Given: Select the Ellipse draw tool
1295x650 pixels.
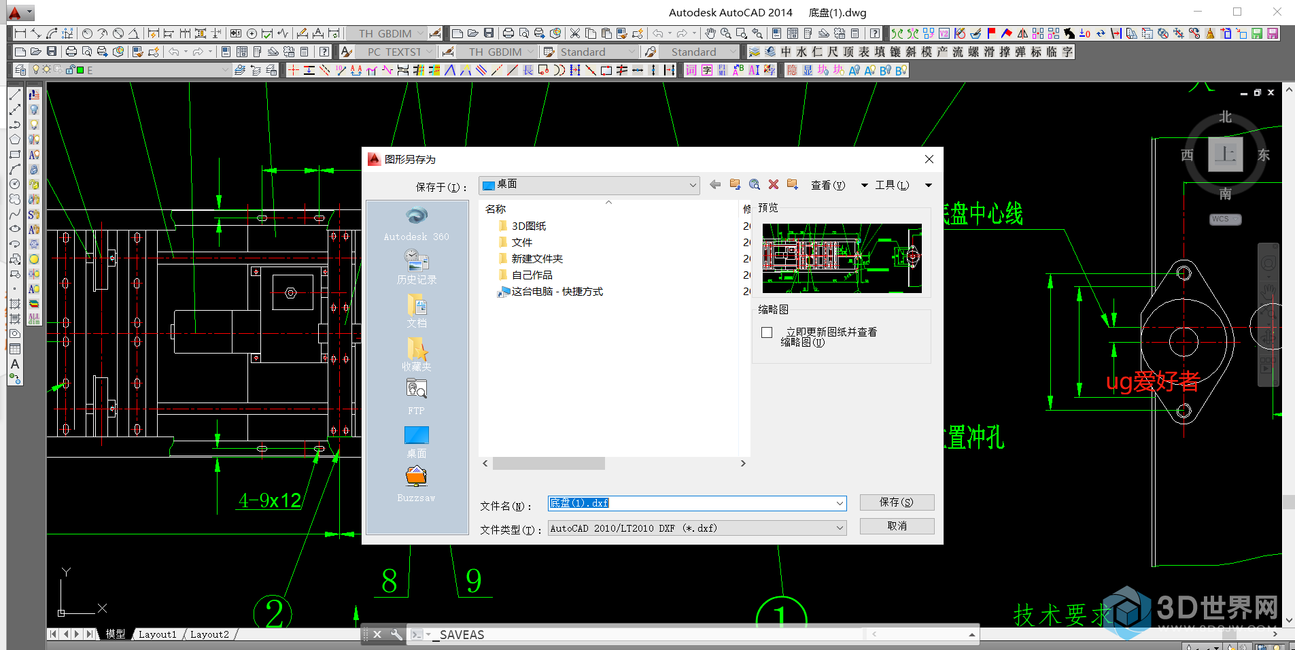Looking at the screenshot, I should point(15,229).
